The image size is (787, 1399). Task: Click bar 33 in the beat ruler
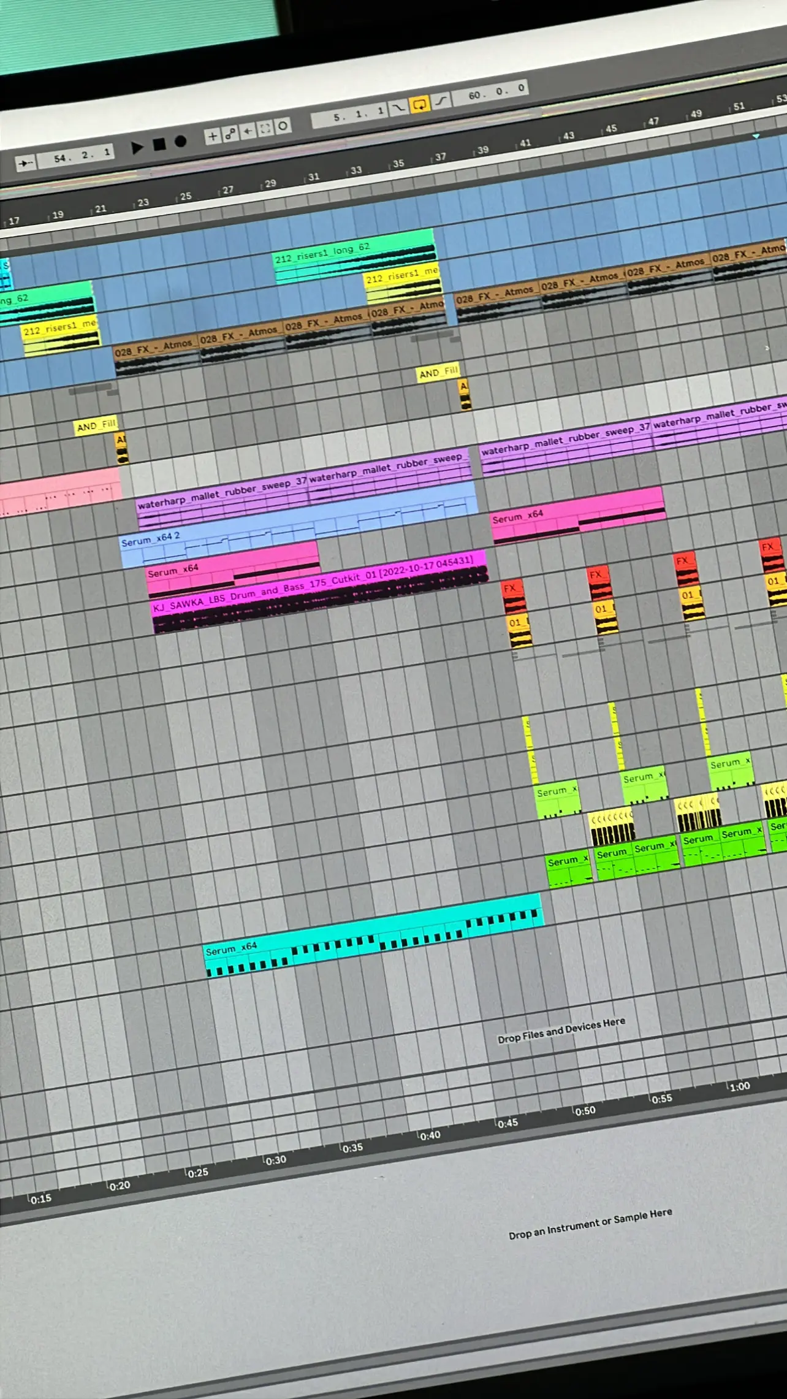pos(356,170)
